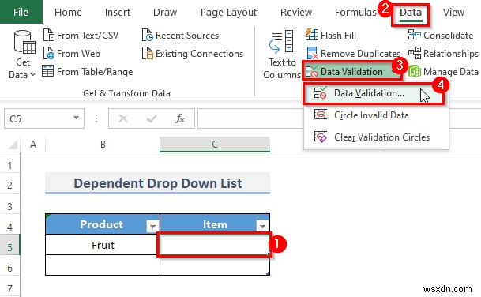Image resolution: width=481 pixels, height=297 pixels.
Task: Open the Product column filter dropdown
Action: tap(152, 227)
